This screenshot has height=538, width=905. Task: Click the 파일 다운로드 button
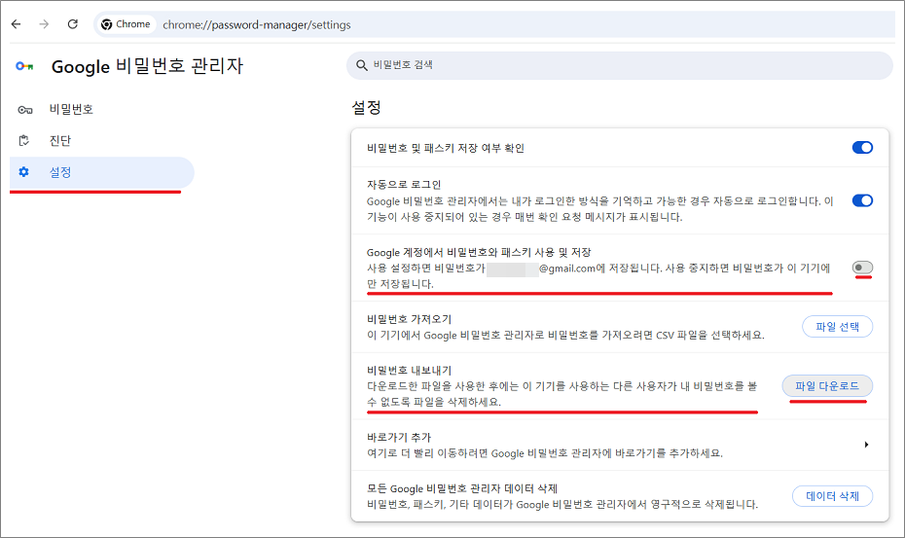click(x=827, y=385)
